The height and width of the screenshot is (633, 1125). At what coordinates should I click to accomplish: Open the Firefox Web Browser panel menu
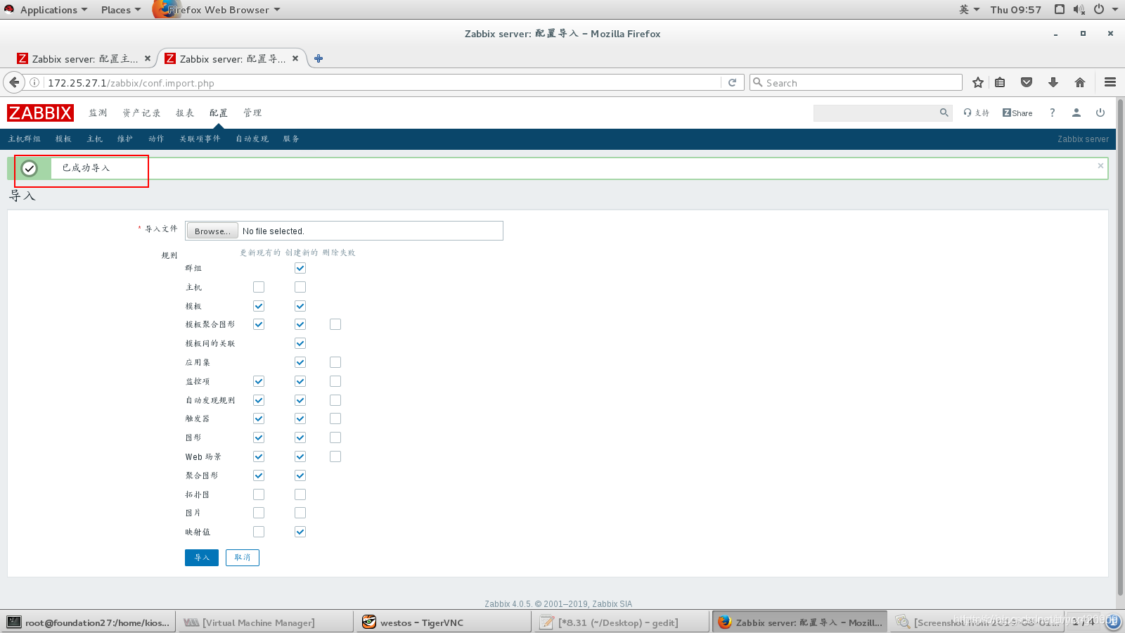point(217,9)
